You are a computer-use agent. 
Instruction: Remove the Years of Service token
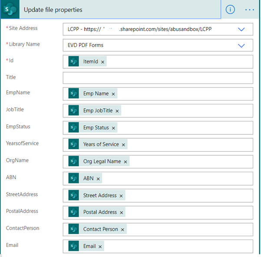(123, 145)
